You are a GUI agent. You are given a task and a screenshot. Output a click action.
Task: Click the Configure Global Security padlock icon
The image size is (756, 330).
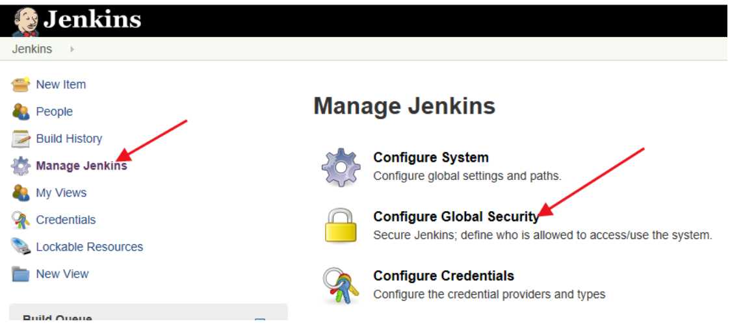341,225
